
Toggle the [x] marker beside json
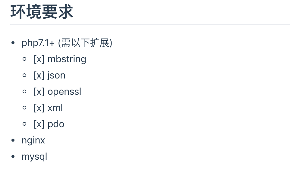point(39,75)
